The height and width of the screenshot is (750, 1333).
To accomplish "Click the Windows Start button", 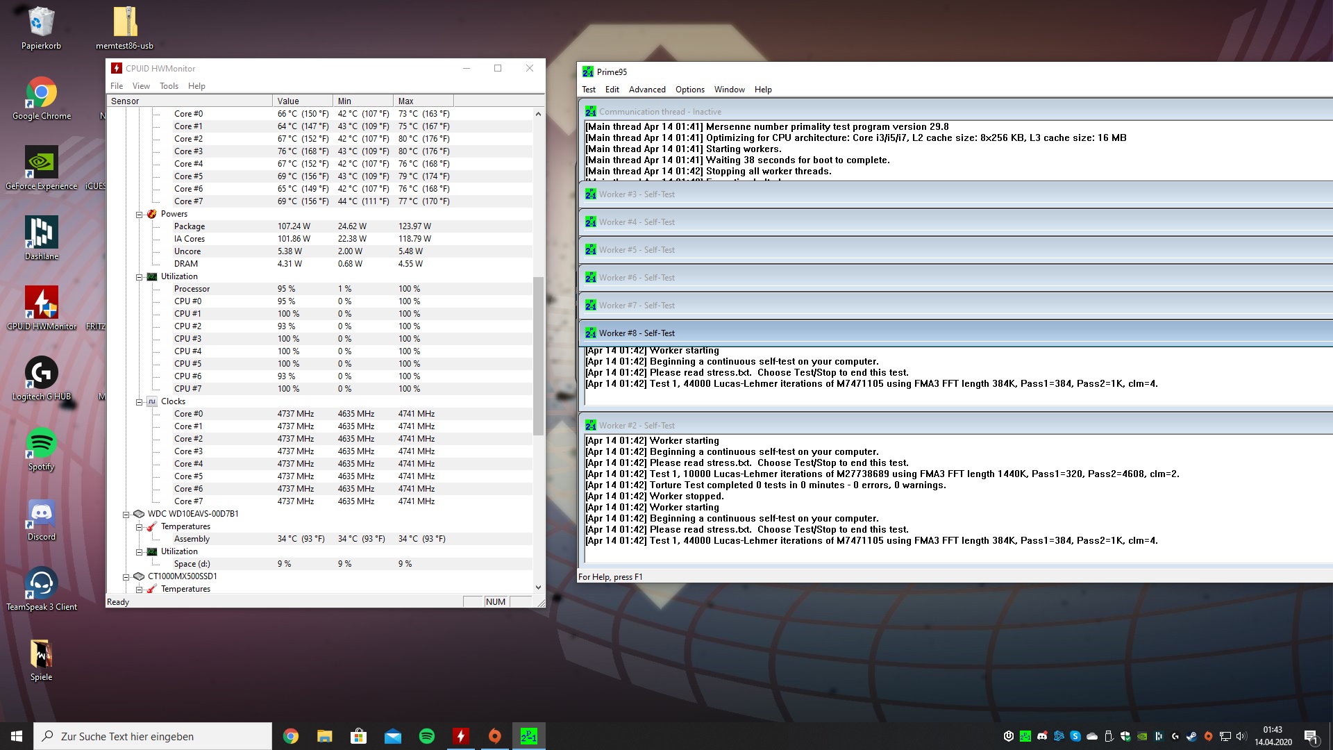I will [x=15, y=735].
